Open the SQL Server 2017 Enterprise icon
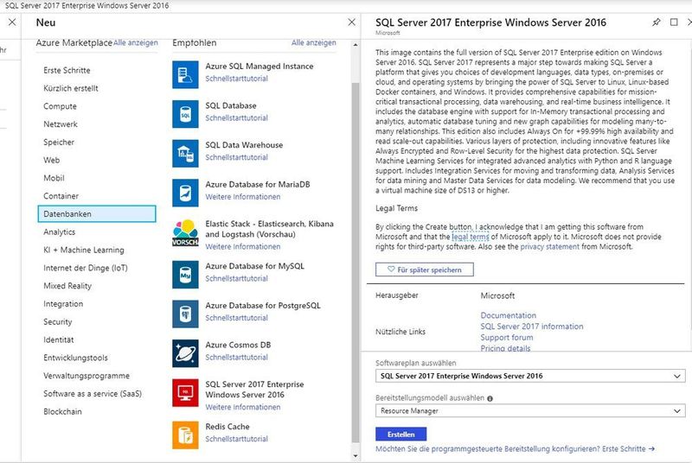This screenshot has width=692, height=463. 185,392
